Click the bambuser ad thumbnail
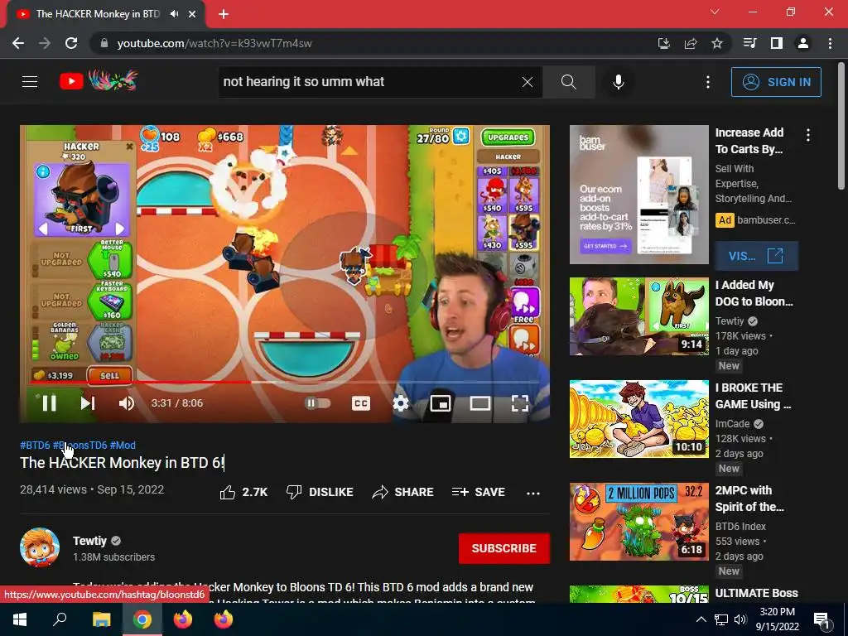 point(638,195)
